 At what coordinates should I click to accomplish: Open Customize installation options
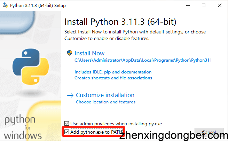(105, 95)
